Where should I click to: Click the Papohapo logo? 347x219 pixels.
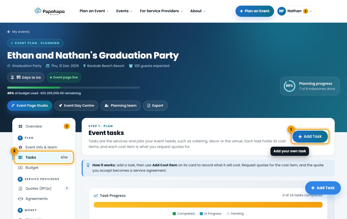50,11
